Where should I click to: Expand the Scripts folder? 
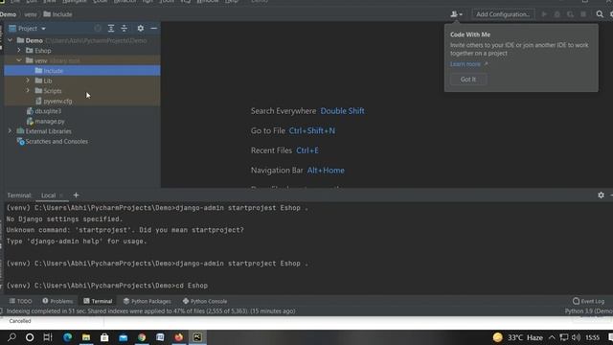(x=28, y=91)
